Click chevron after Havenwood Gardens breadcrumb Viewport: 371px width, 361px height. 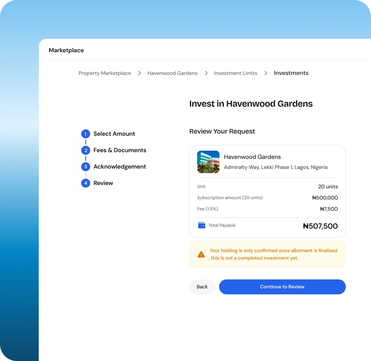coord(206,73)
